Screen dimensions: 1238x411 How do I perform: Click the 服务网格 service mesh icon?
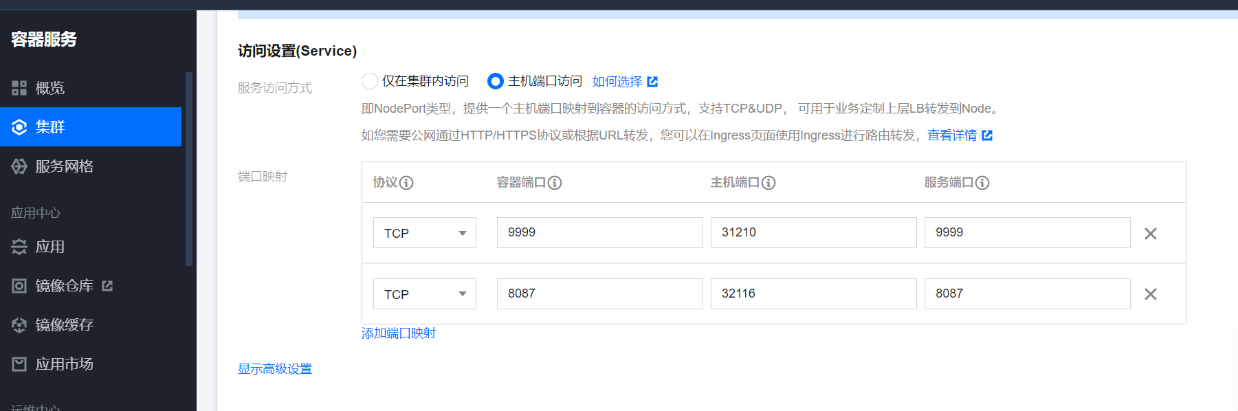tap(19, 166)
